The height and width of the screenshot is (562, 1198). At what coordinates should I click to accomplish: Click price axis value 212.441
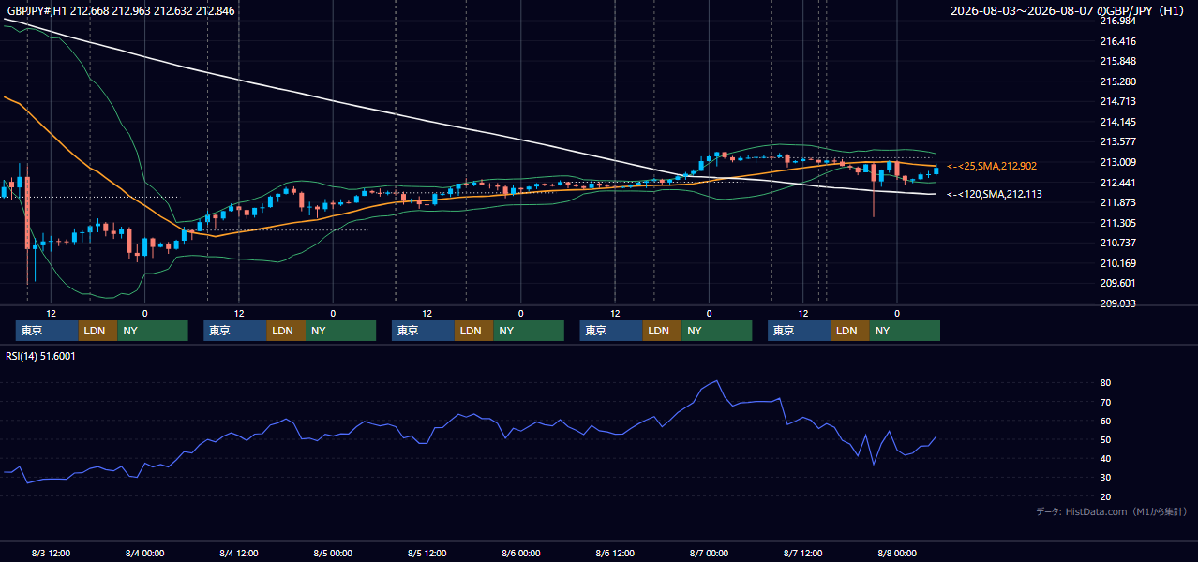(1117, 183)
